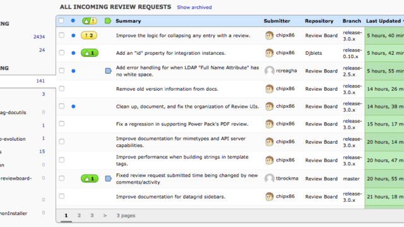Click tbrockma's placeholder avatar
Image resolution: width=404 pixels, height=227 pixels.
270,178
